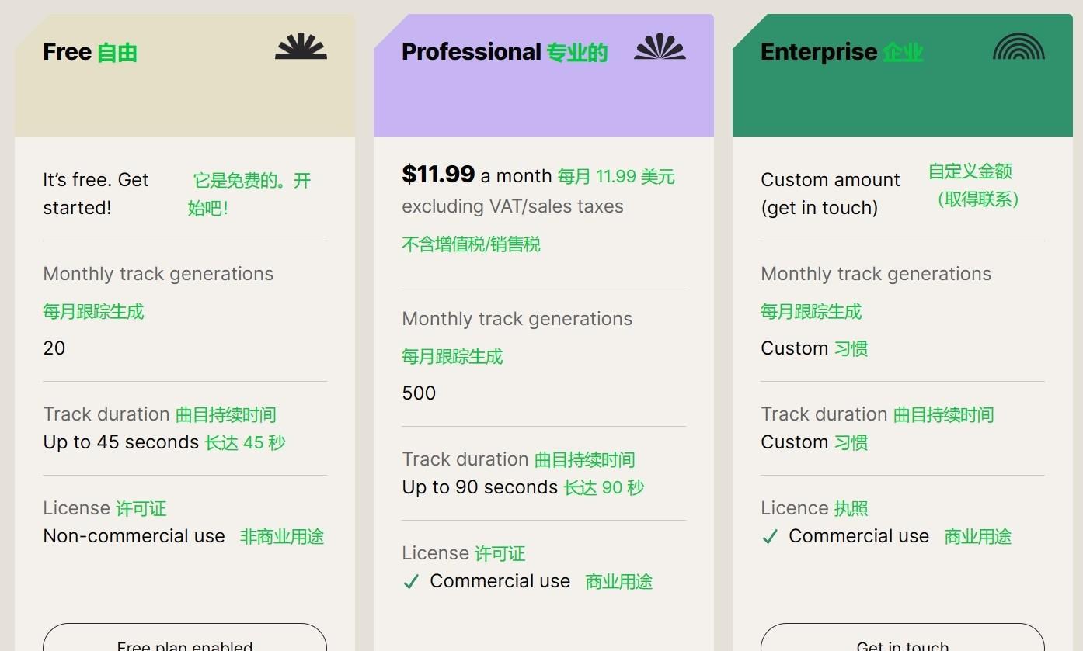Click the $11.99 a month price
The image size is (1083, 651).
click(477, 175)
